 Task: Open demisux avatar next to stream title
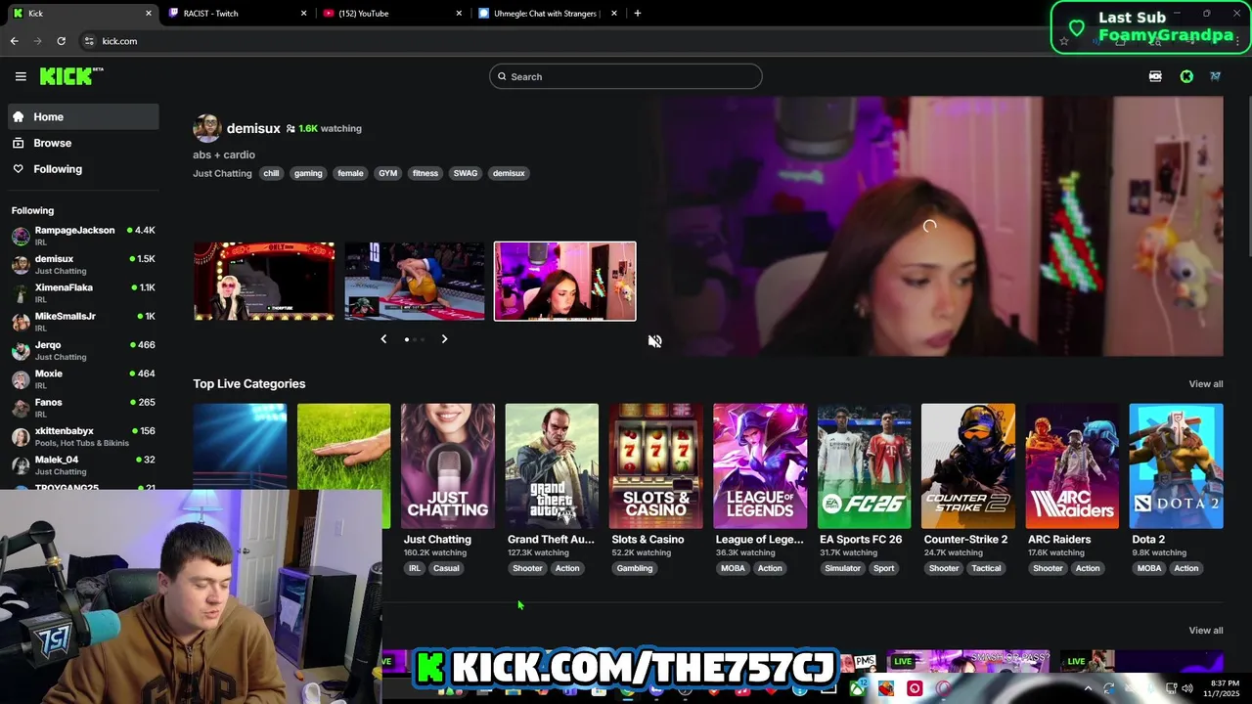pyautogui.click(x=206, y=128)
